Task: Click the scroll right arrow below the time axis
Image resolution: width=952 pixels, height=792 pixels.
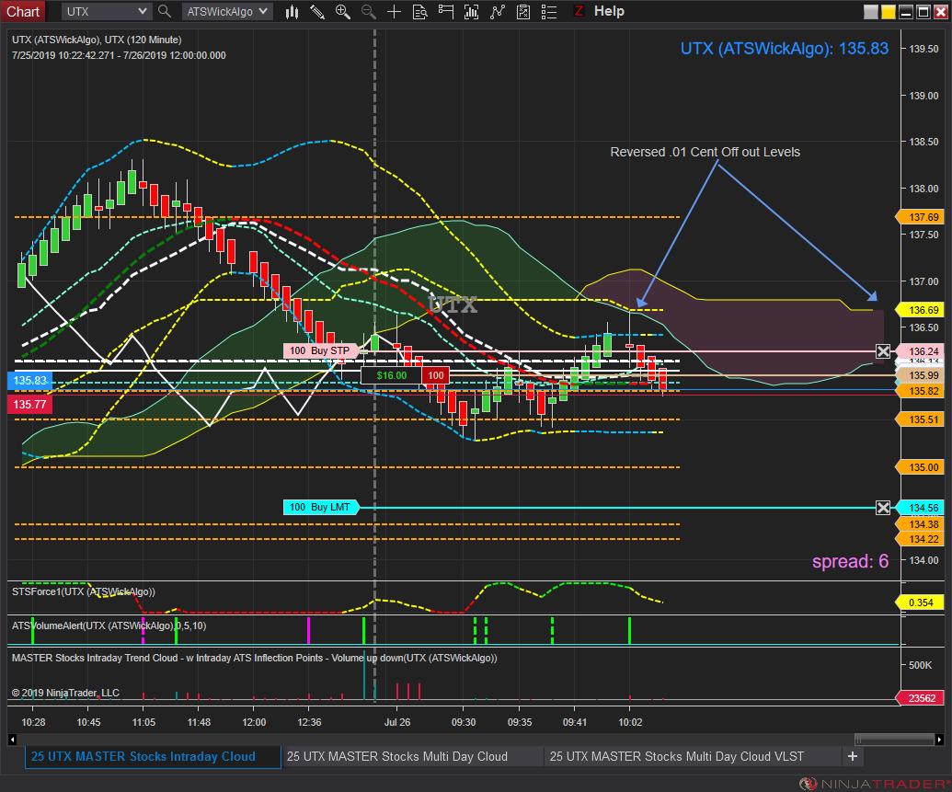Action: 939,740
